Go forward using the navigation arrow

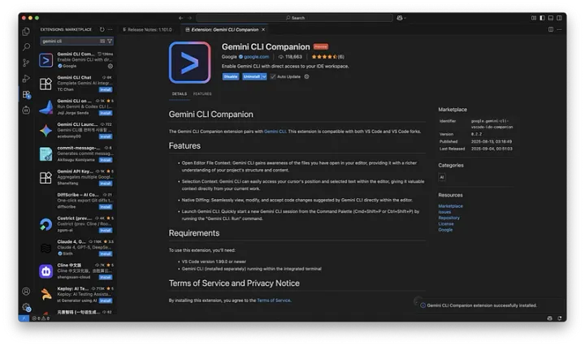tap(189, 18)
